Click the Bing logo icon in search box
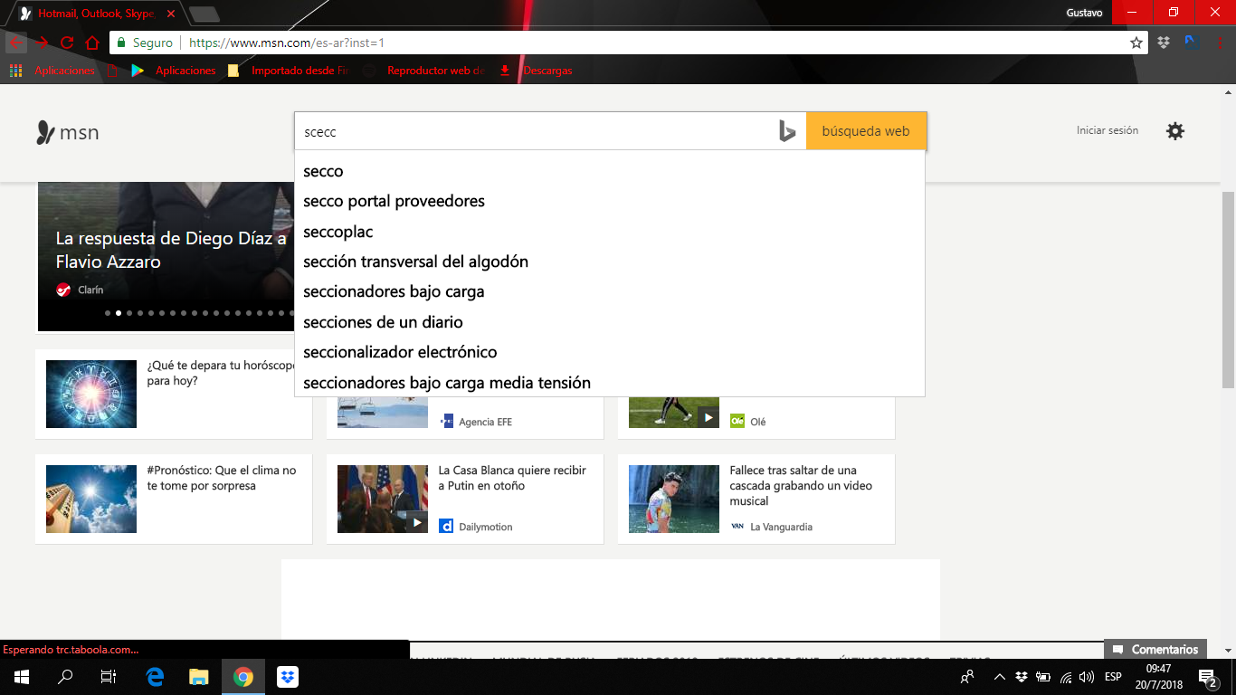1236x695 pixels. click(786, 132)
